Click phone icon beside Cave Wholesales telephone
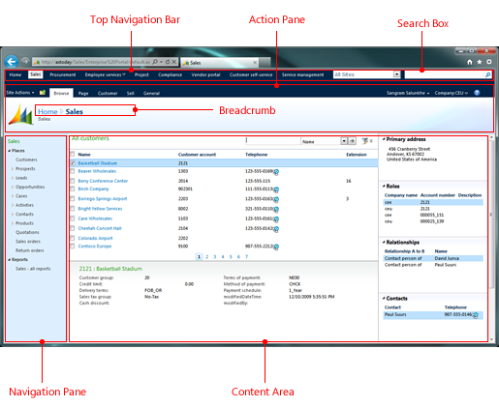Image resolution: width=499 pixels, height=407 pixels. pos(276,219)
